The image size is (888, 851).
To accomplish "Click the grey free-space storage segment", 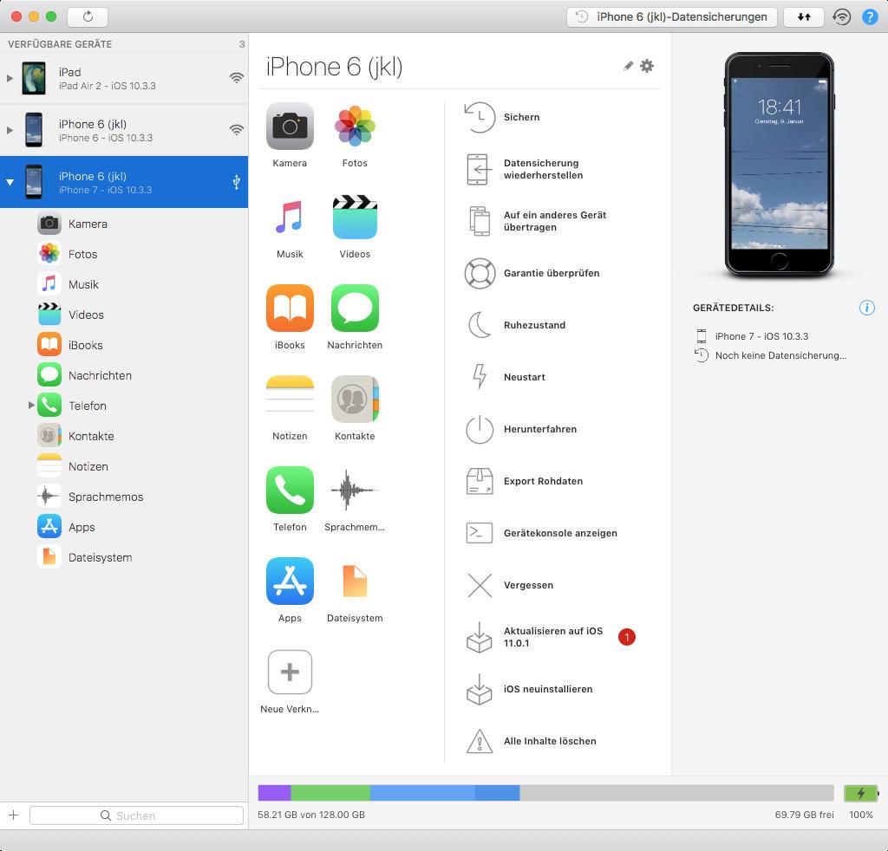I will [x=676, y=793].
